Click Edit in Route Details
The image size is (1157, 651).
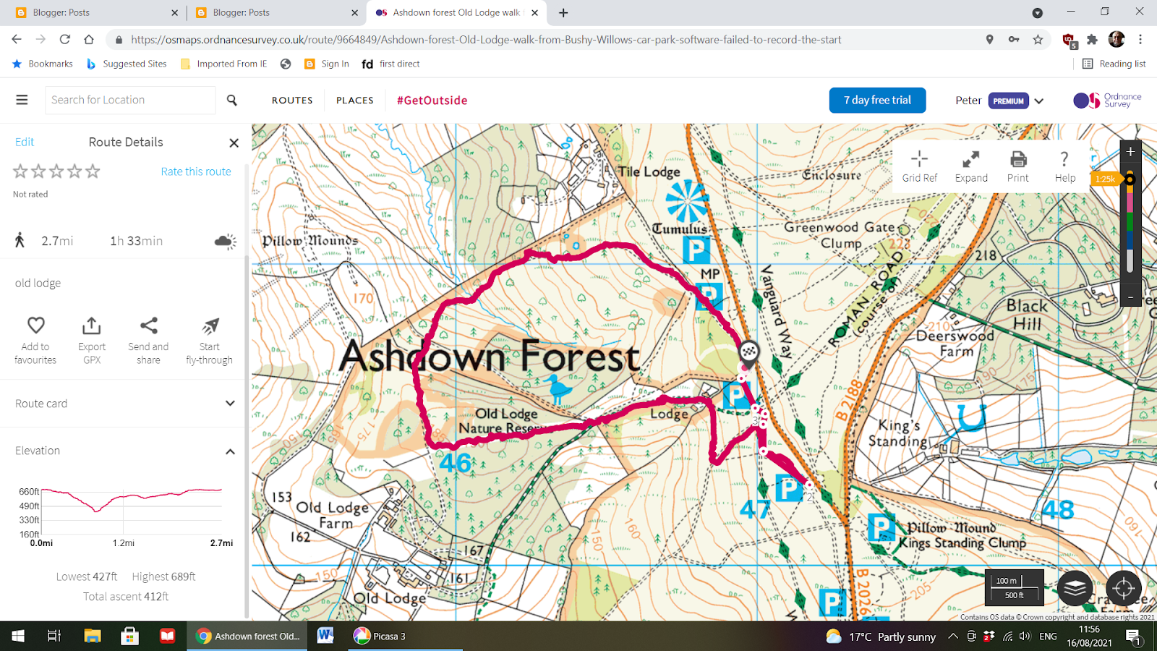point(25,142)
